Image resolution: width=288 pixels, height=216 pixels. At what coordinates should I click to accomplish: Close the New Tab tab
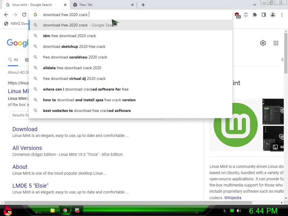click(x=132, y=5)
